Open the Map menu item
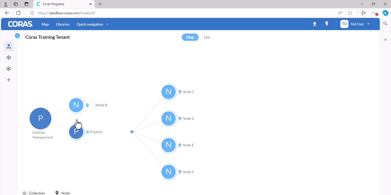Screen dimensions: 391x195 coord(45,24)
